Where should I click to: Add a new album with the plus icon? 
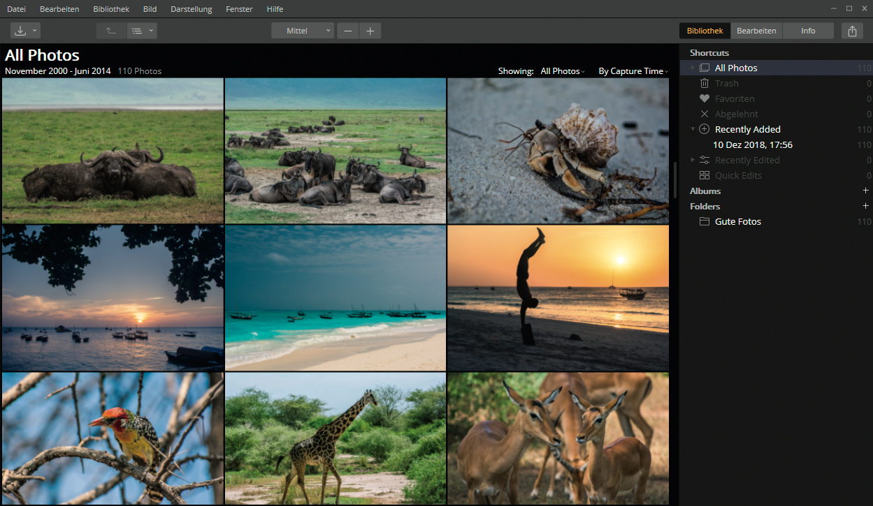click(865, 191)
